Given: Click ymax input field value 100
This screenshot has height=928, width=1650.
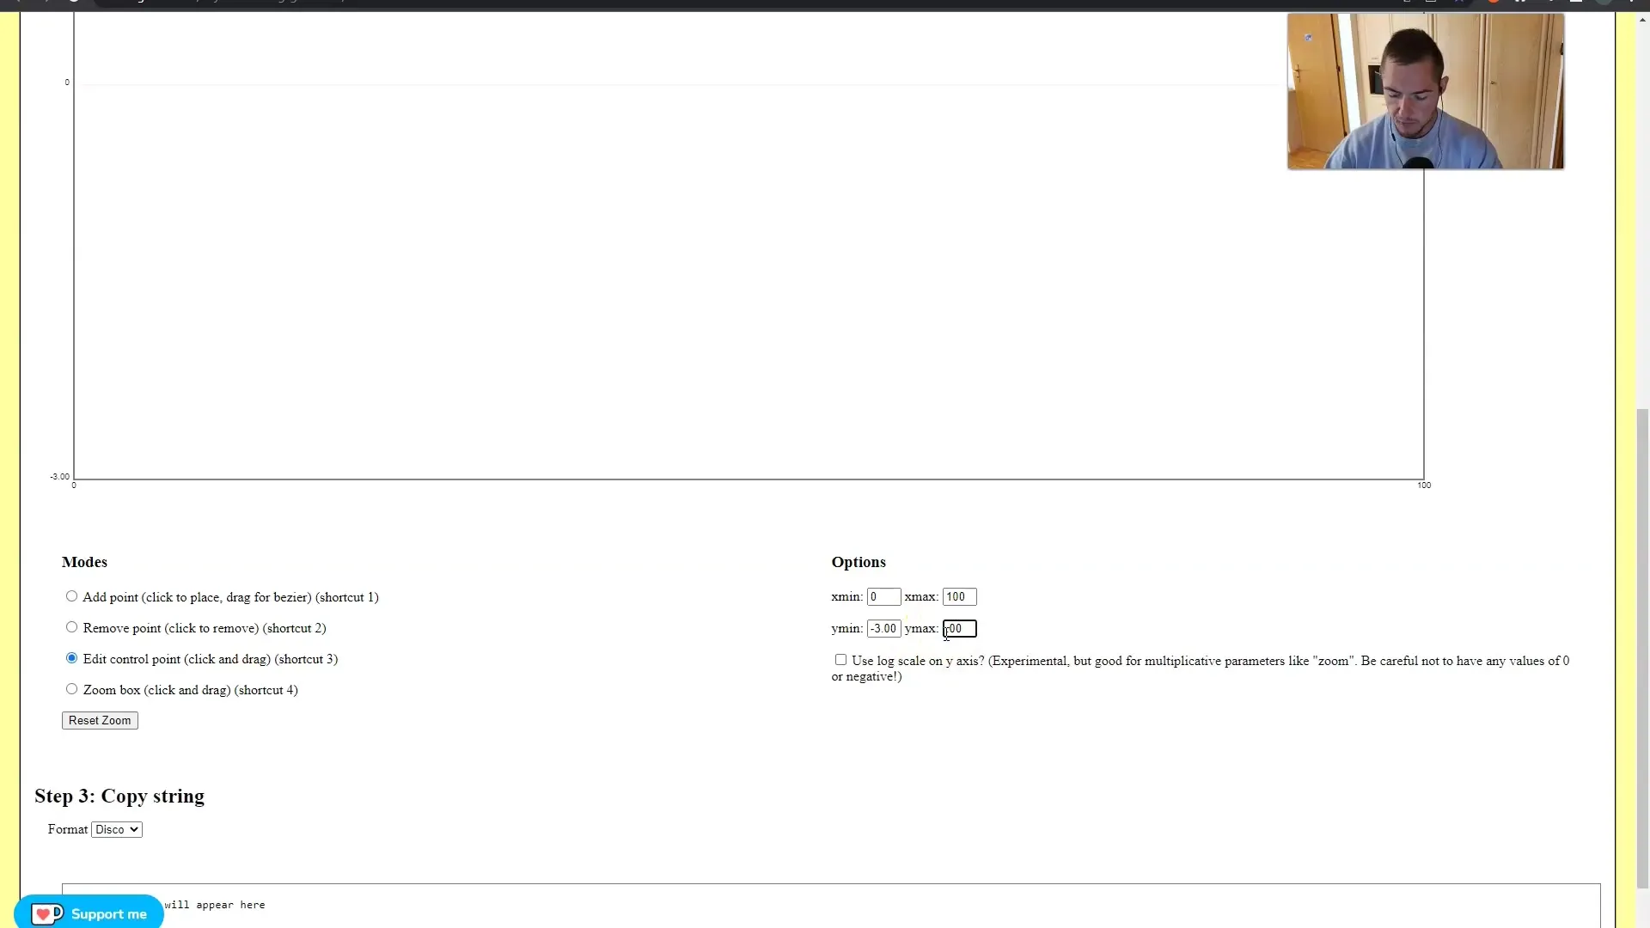Looking at the screenshot, I should pyautogui.click(x=960, y=629).
